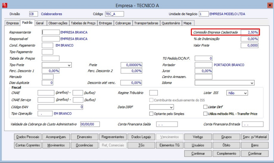Click the Dados Pessoais button

(28, 137)
